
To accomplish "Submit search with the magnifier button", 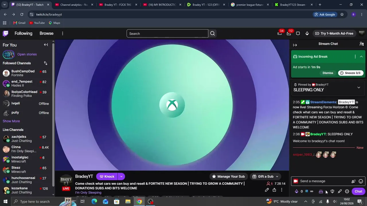I will coord(212,33).
